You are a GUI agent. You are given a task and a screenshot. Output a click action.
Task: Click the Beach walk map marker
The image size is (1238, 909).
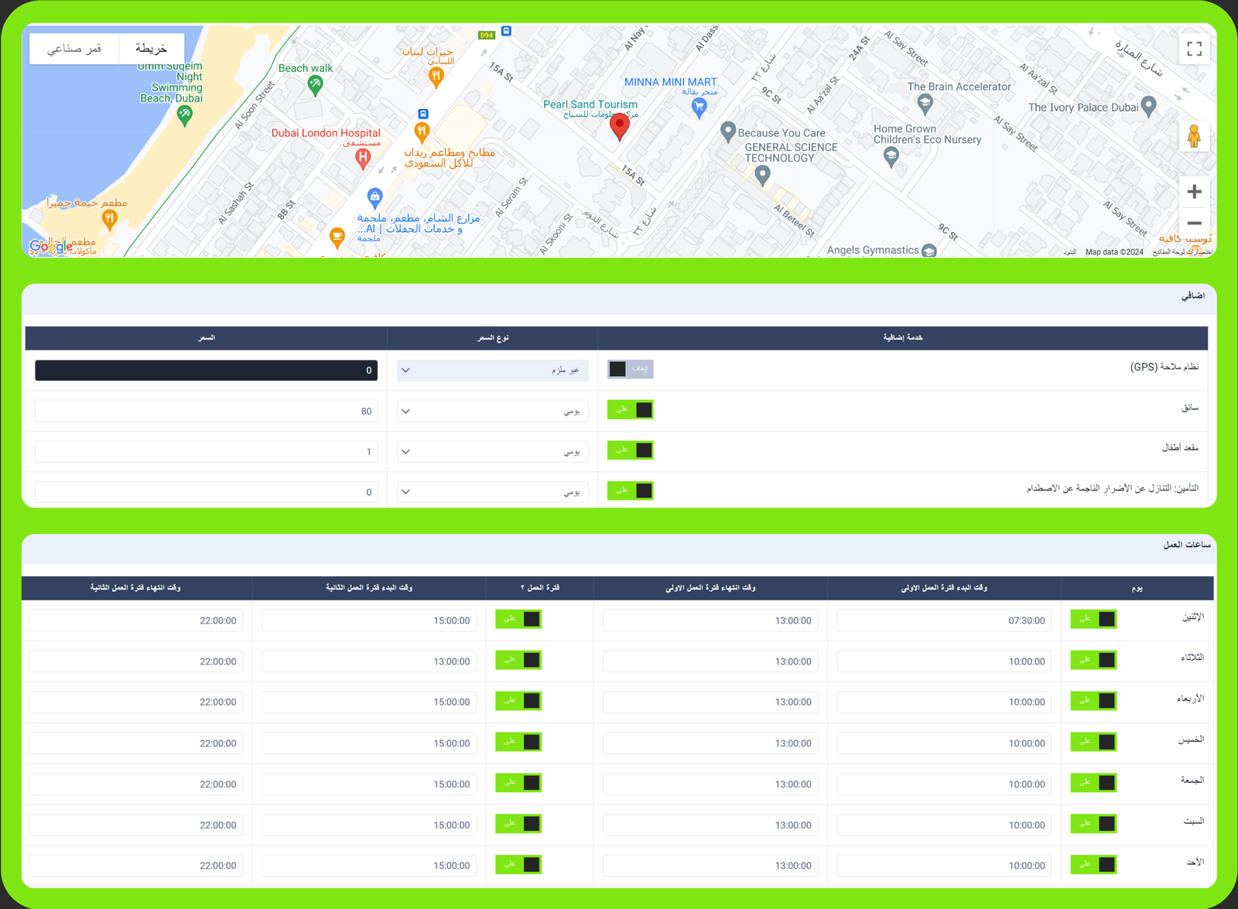[x=315, y=85]
